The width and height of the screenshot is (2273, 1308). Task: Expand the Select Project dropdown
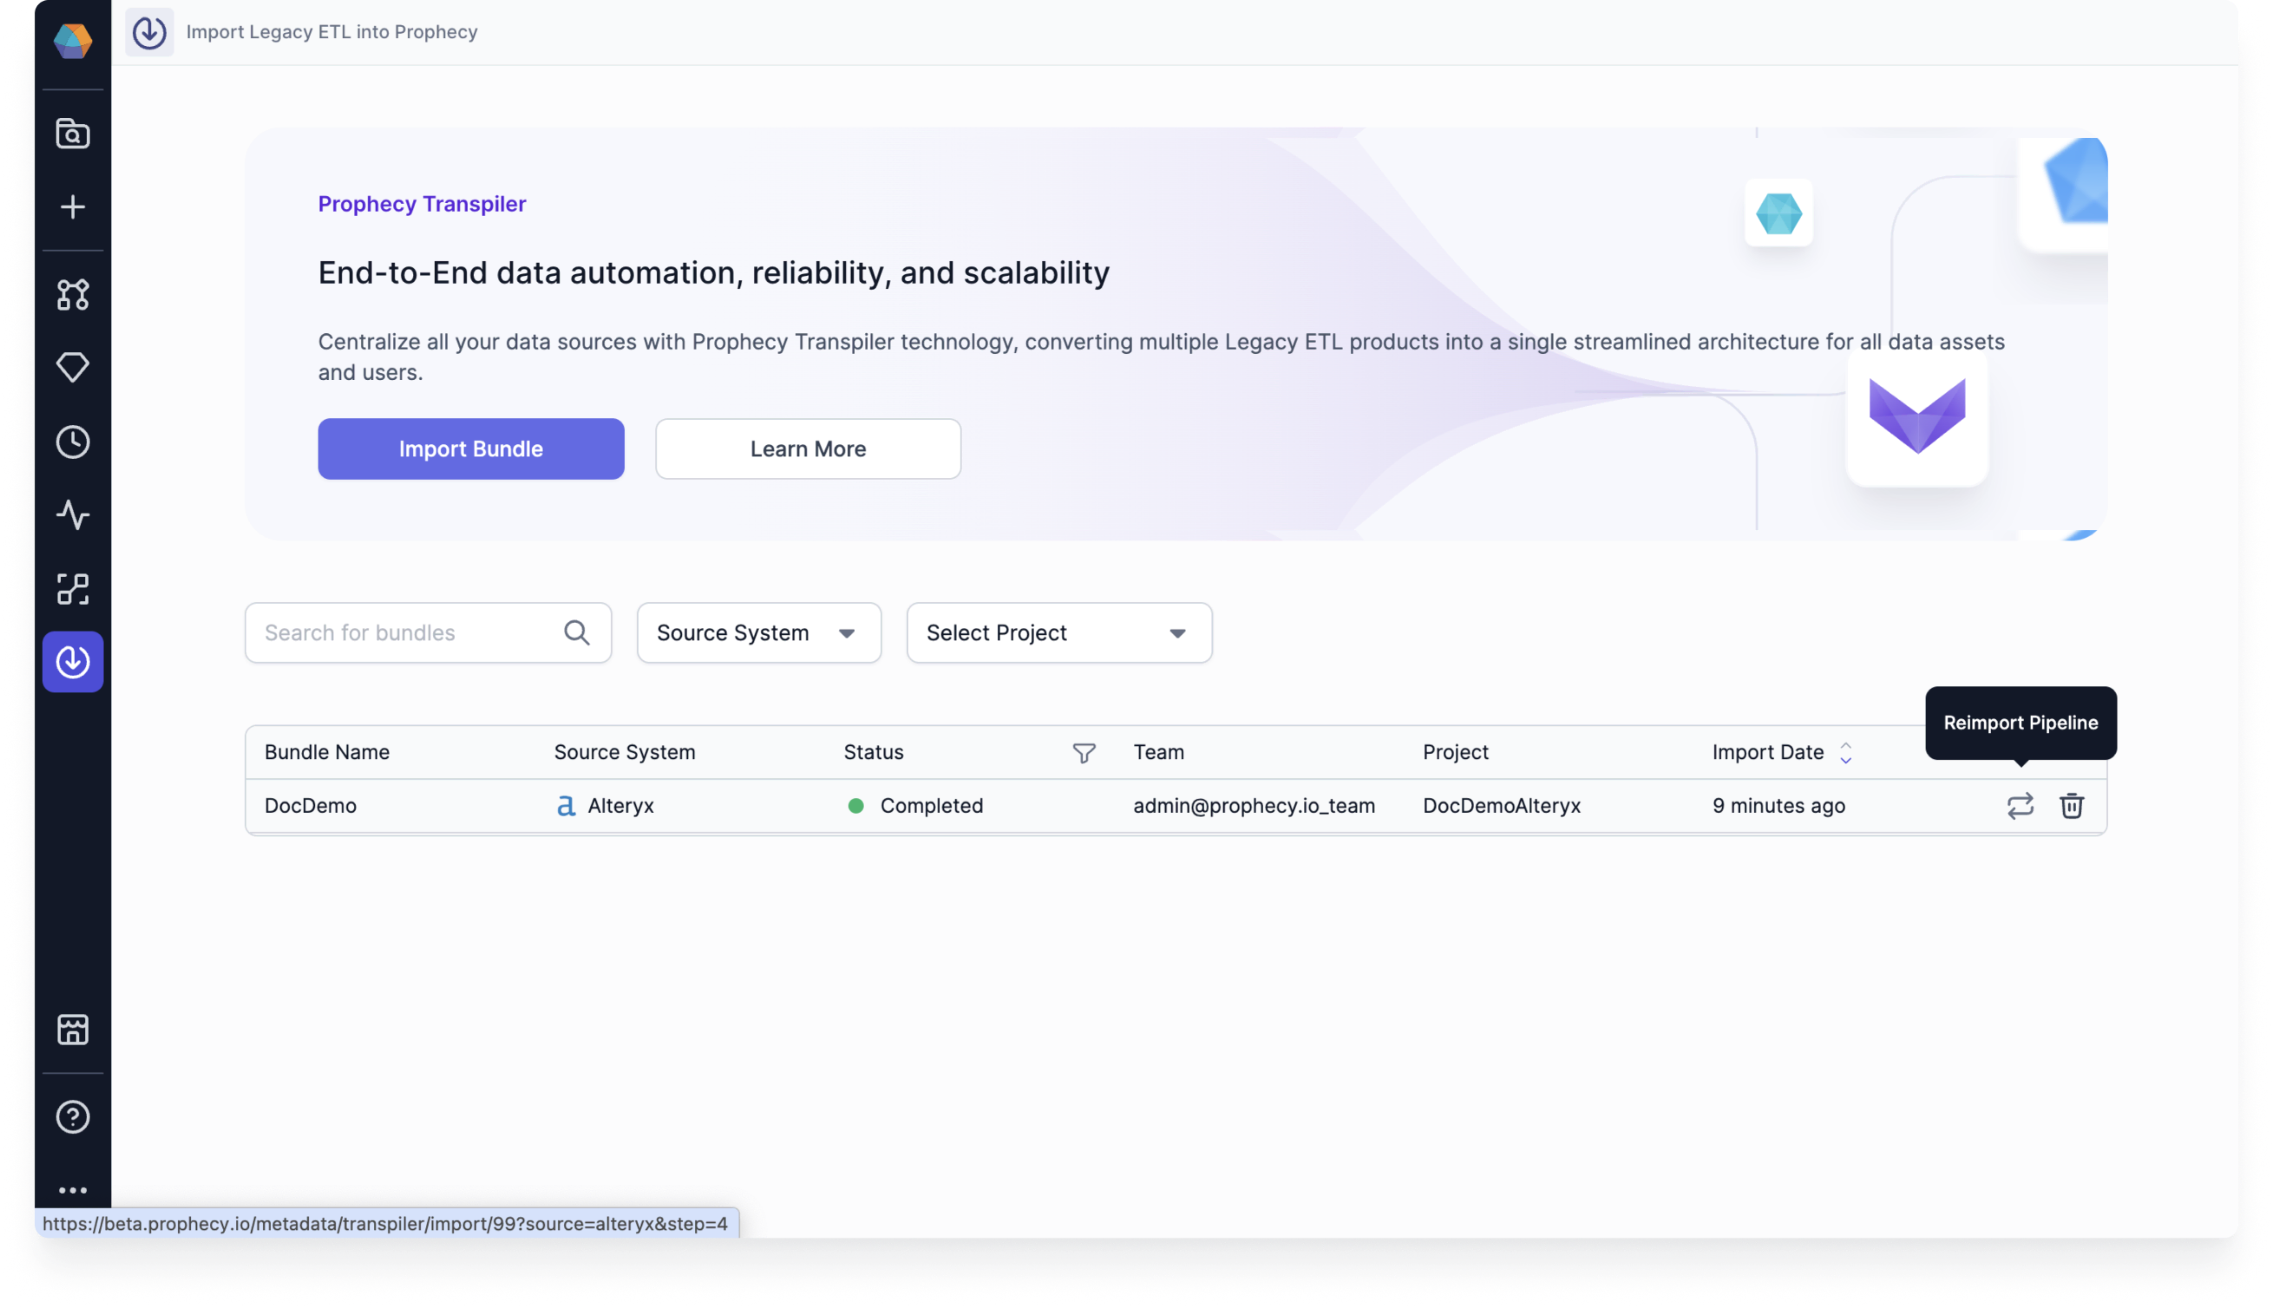1058,632
